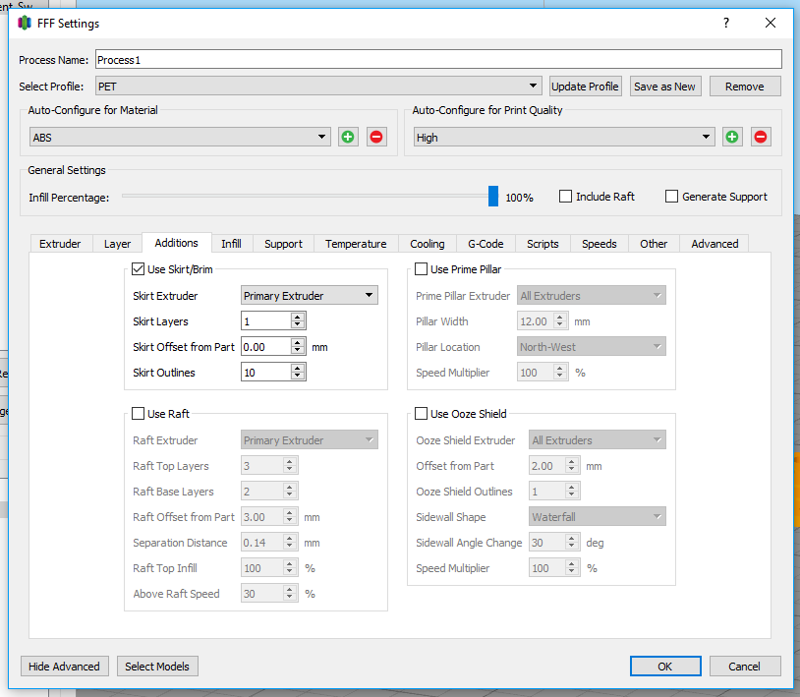The height and width of the screenshot is (697, 800).
Task: Open the Support tab
Action: 283,244
